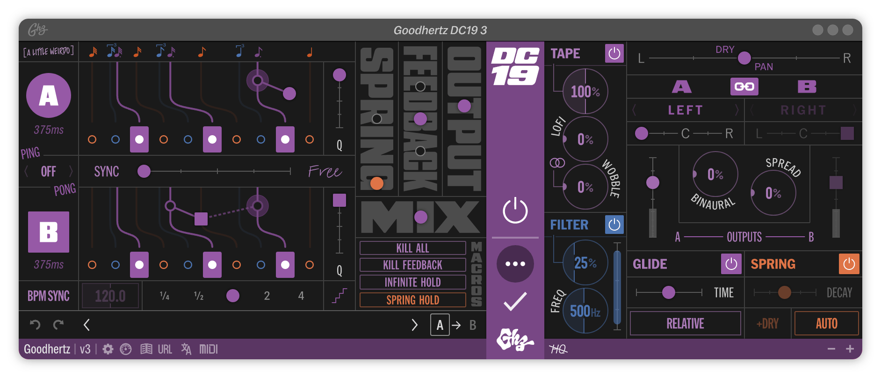Select the A preset slot box
Image resolution: width=881 pixels, height=378 pixels.
coord(440,325)
